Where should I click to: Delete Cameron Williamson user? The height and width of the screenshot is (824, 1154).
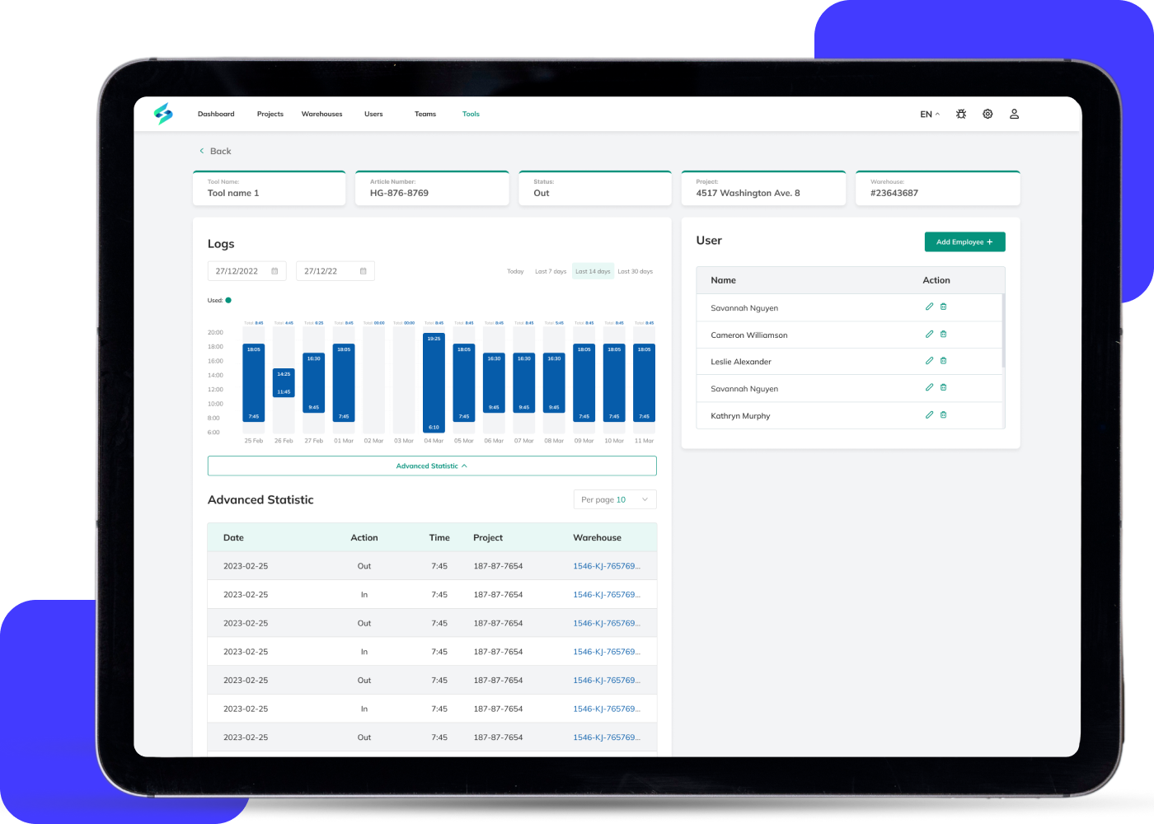944,334
